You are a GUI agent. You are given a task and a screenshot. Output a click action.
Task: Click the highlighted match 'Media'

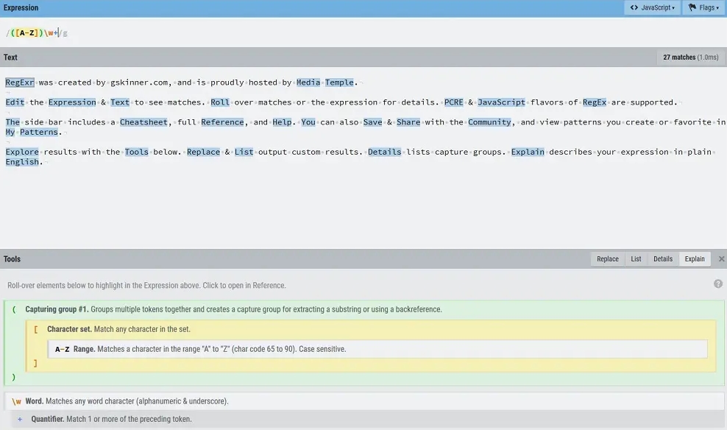308,82
